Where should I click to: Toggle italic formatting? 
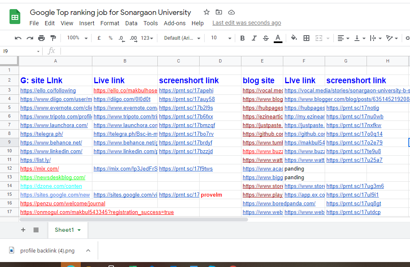(x=254, y=38)
